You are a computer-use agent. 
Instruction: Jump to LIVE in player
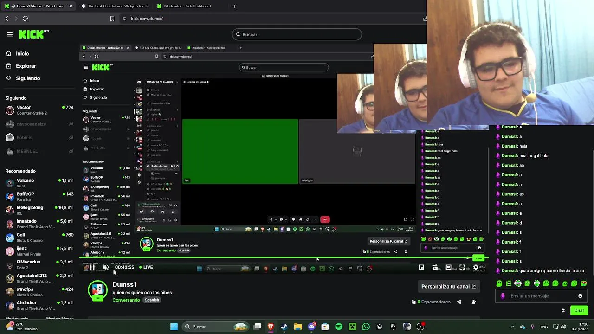point(146,267)
